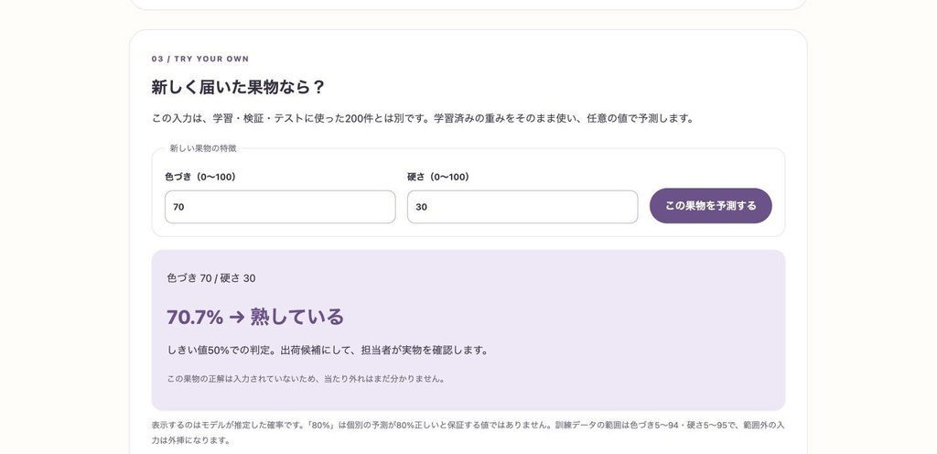Click the footnote starting 表示するのはモデルが推定した確率
The width and height of the screenshot is (937, 454).
468,433
